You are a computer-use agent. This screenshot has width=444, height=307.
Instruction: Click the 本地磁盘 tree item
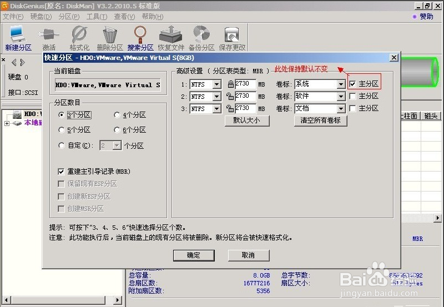pos(33,123)
